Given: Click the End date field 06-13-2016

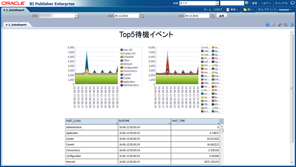Looking at the screenshot, I should click(197, 16).
